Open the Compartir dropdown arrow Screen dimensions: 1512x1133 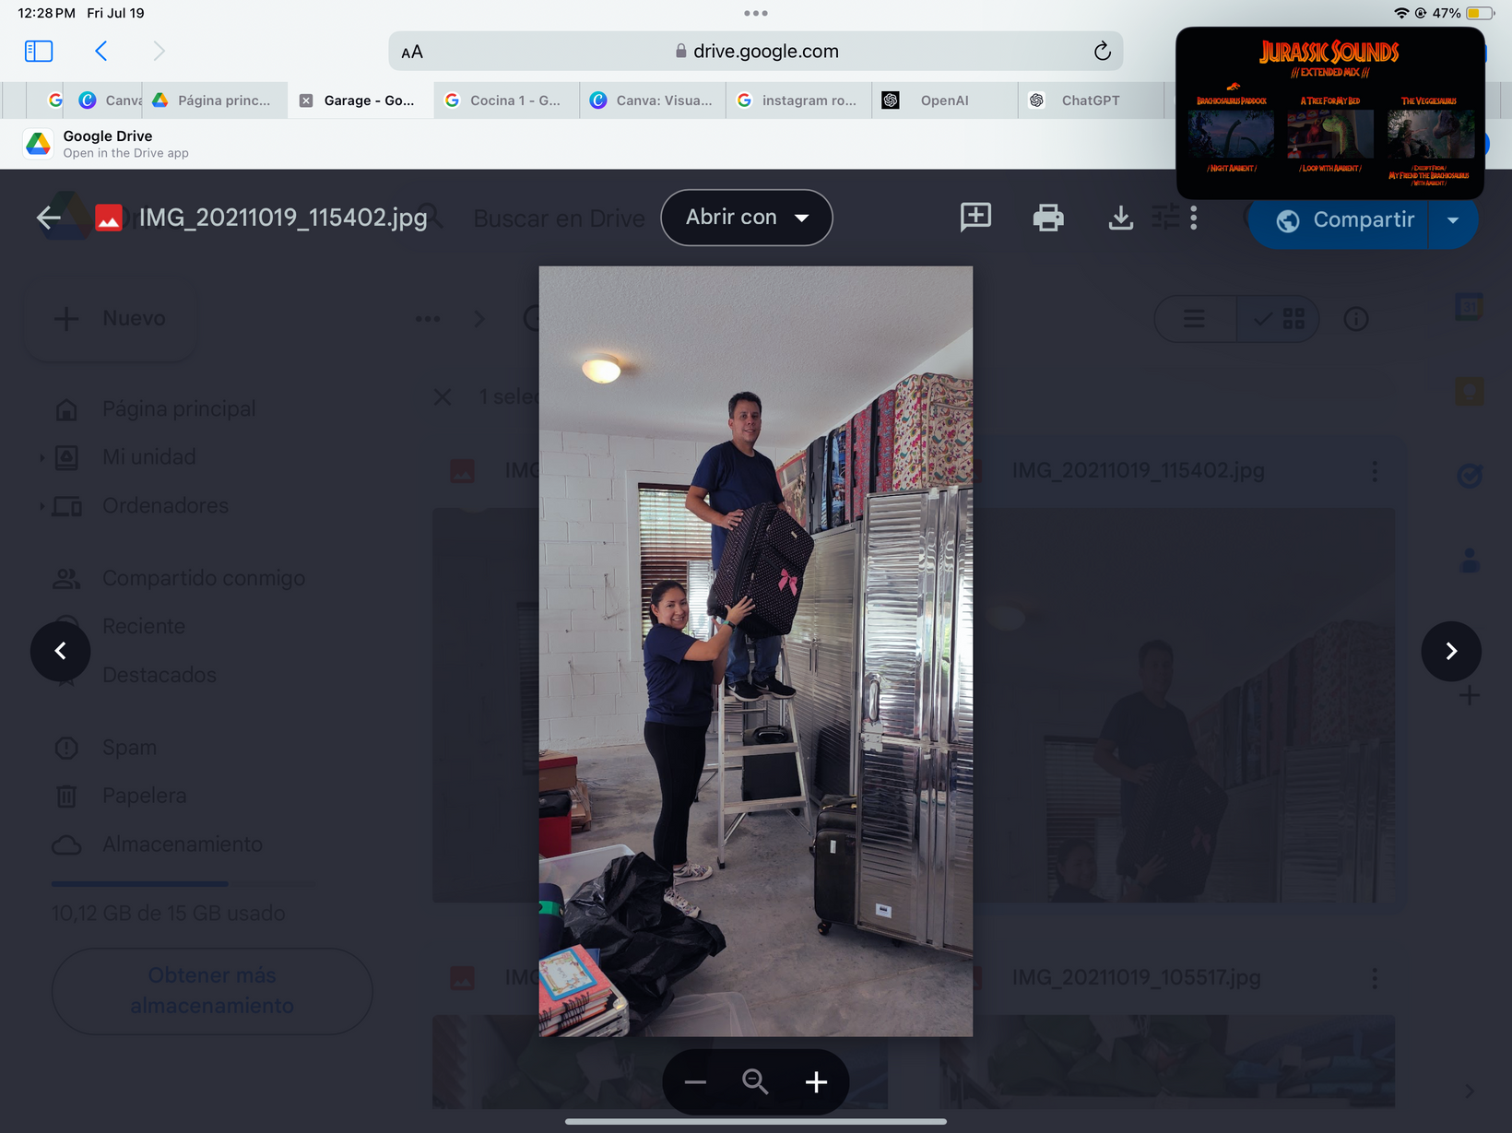coord(1453,220)
